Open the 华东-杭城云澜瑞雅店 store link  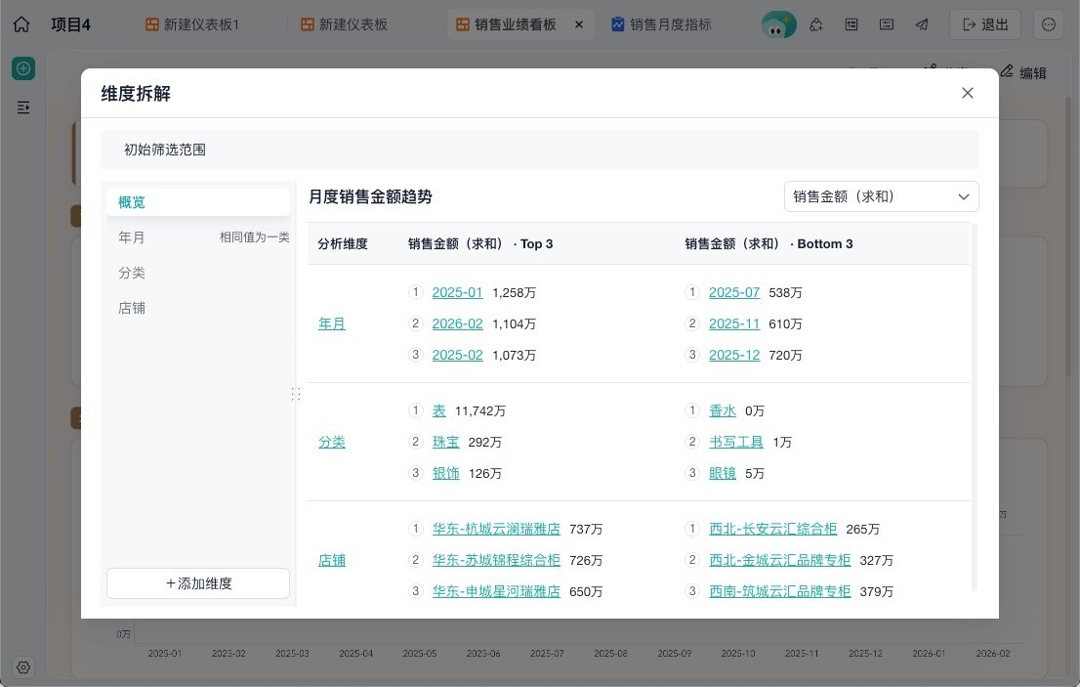click(496, 530)
